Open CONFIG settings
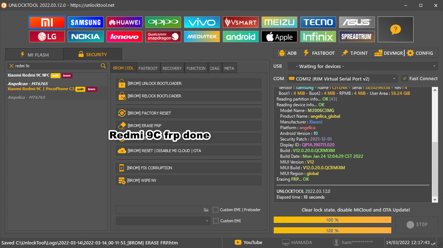The height and width of the screenshot is (248, 443). (420, 53)
